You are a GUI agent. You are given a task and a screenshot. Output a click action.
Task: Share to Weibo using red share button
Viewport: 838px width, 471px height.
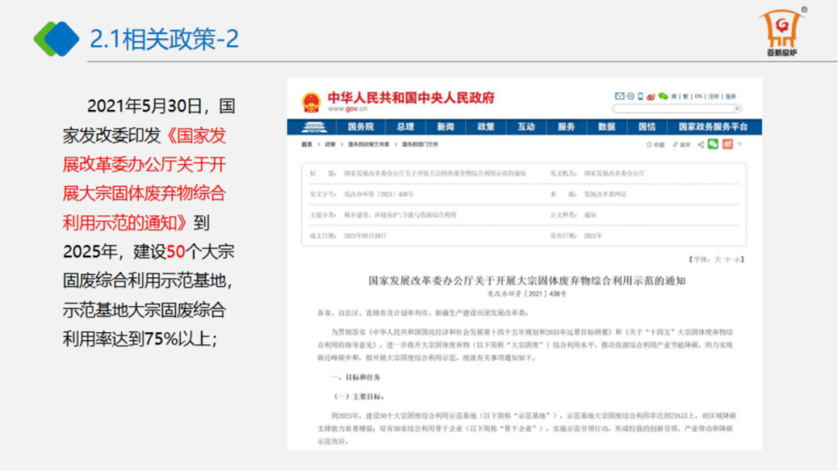pyautogui.click(x=726, y=144)
